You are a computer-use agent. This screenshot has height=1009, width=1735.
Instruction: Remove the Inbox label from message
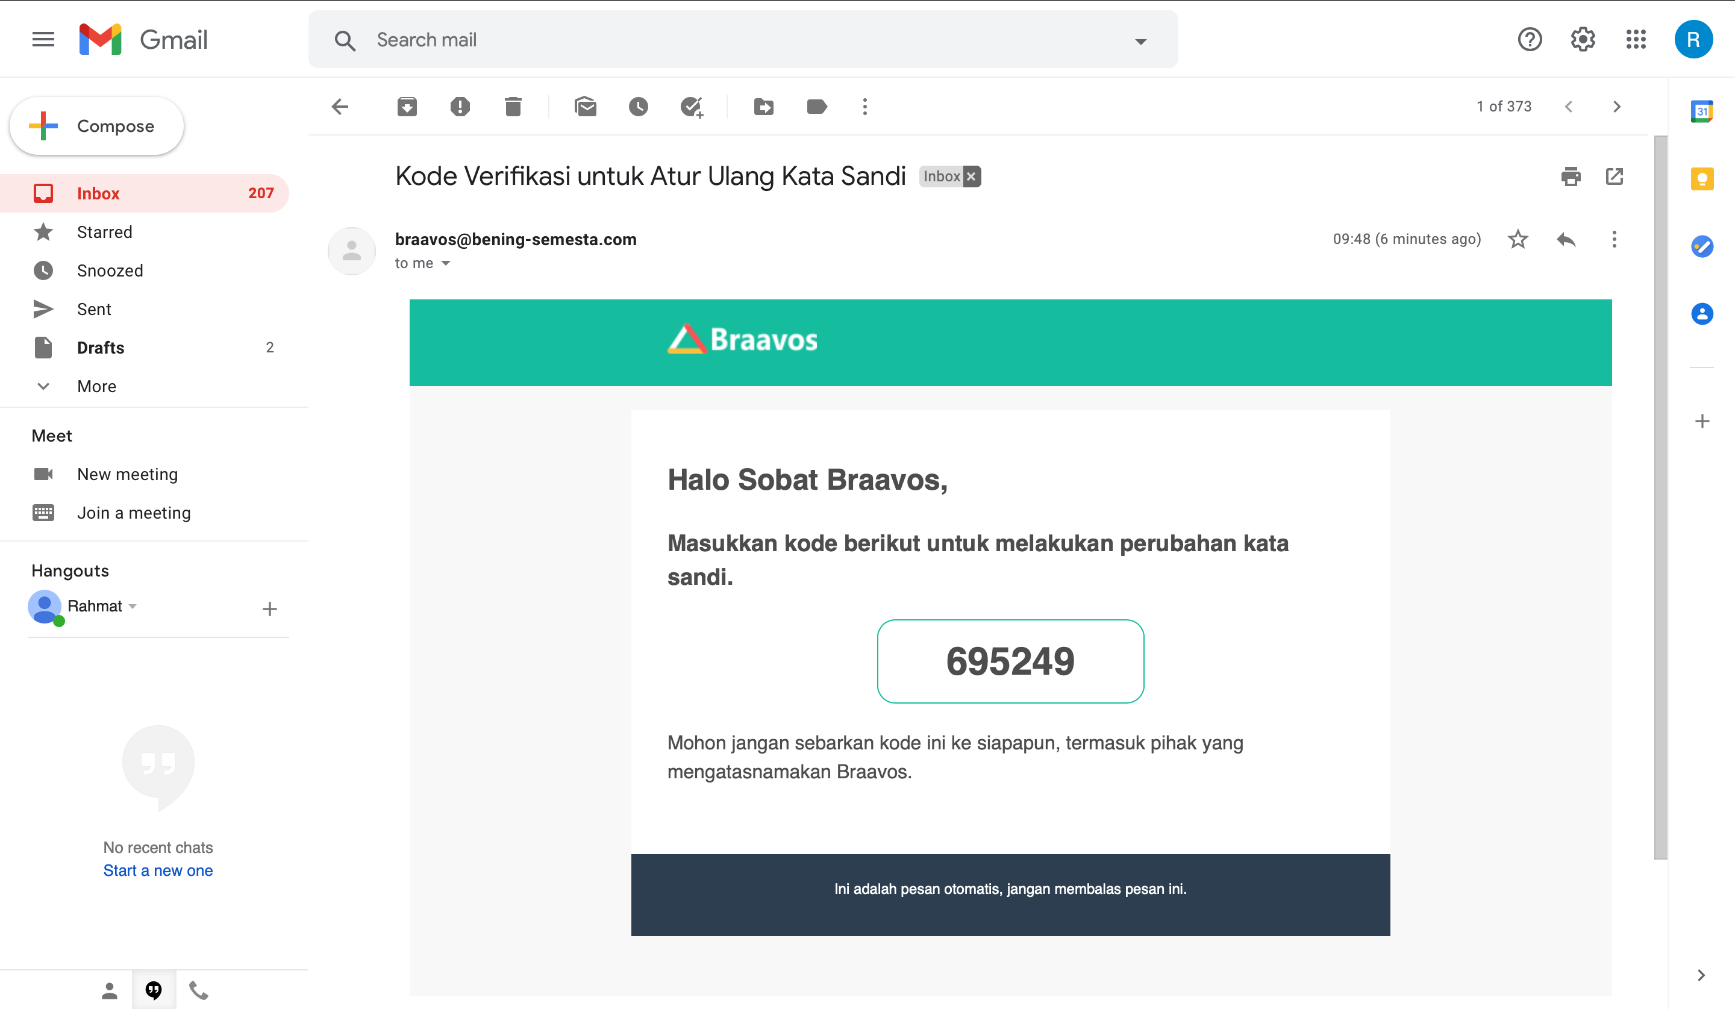click(x=972, y=177)
